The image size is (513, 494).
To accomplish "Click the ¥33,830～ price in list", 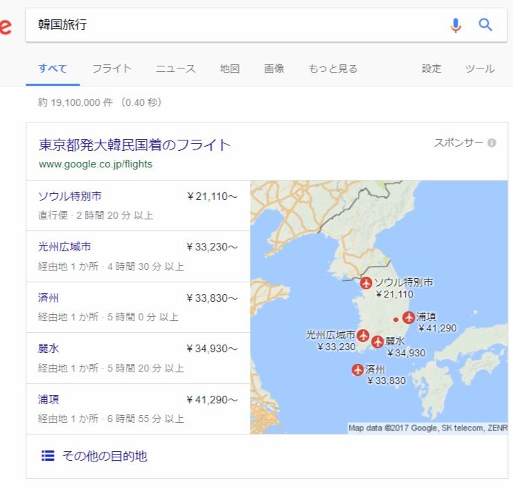I will (x=212, y=298).
